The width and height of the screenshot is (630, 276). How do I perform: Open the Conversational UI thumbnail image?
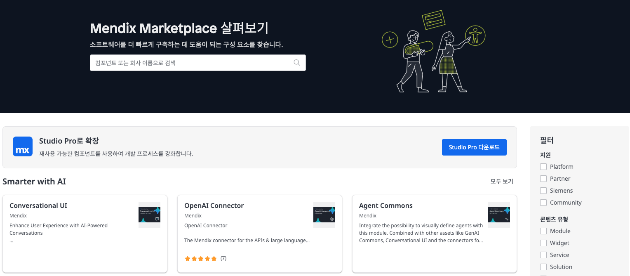149,215
